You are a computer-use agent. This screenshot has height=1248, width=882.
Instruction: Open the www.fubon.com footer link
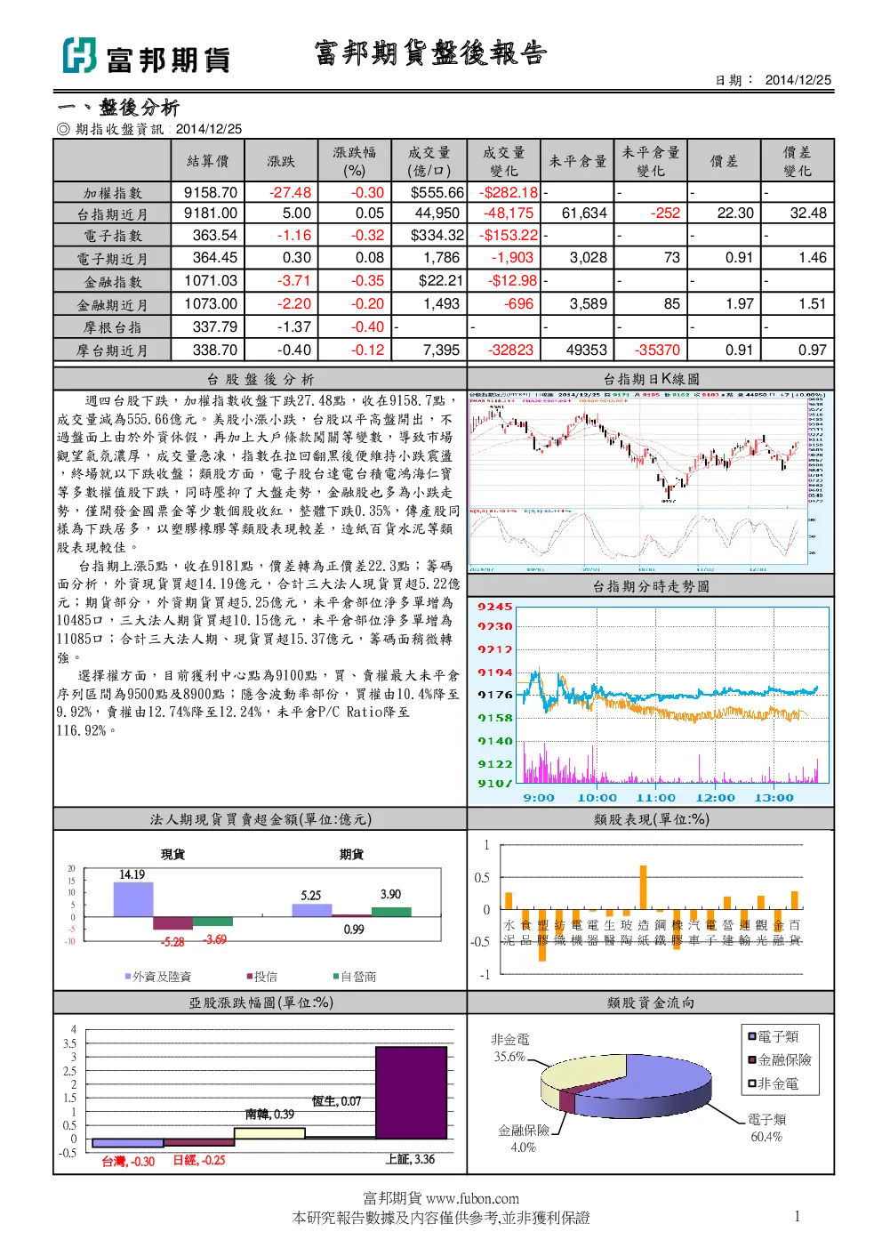[472, 1198]
